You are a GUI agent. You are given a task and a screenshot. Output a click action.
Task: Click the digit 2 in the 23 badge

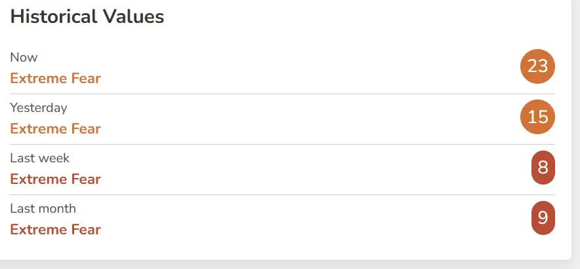(532, 66)
